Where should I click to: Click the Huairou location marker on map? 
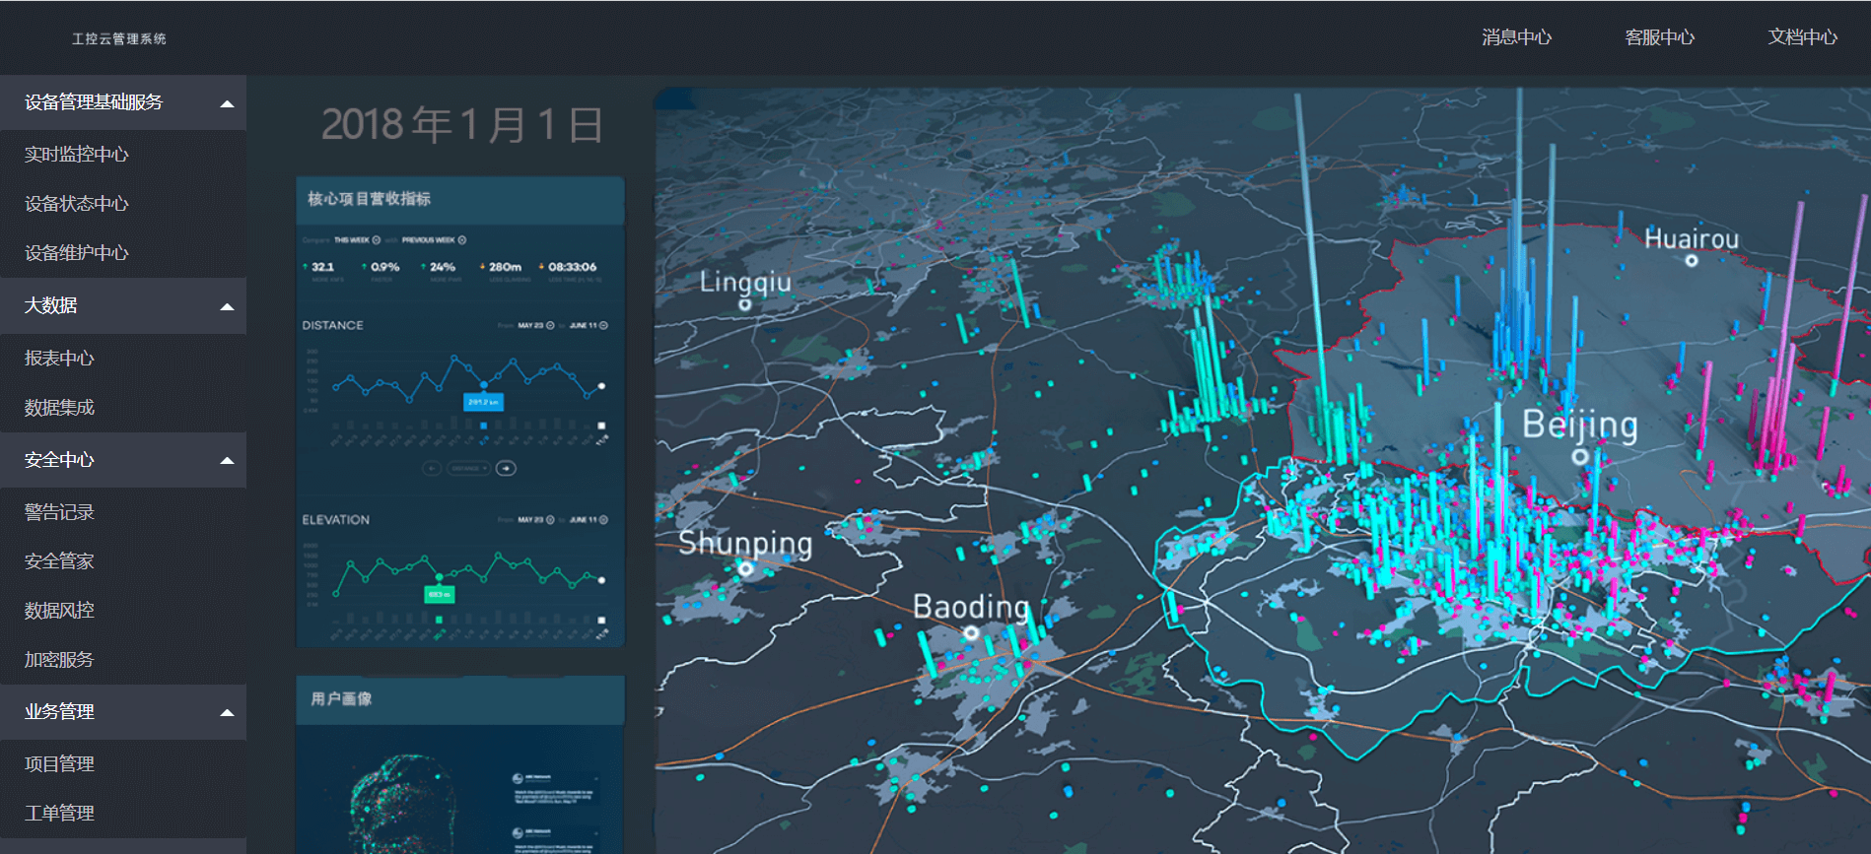(1692, 261)
